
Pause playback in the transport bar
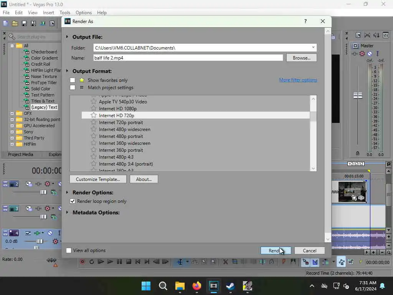(x=119, y=262)
